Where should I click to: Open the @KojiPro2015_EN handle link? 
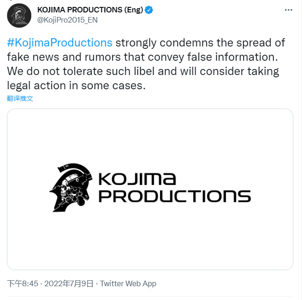pos(67,20)
